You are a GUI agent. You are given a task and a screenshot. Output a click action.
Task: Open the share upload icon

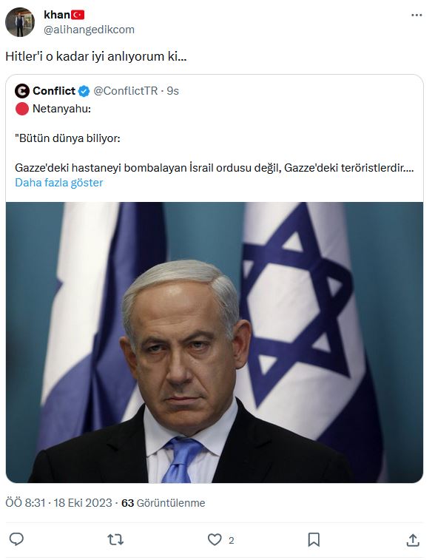413,539
